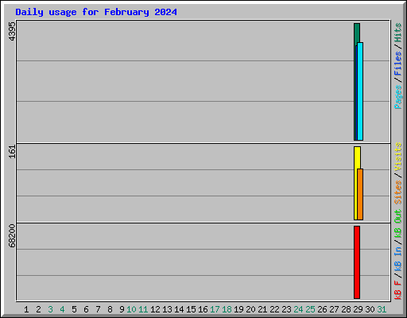Screen dimensions: 407x318
Task: Click day 13 on the x-axis
Action: (167, 309)
